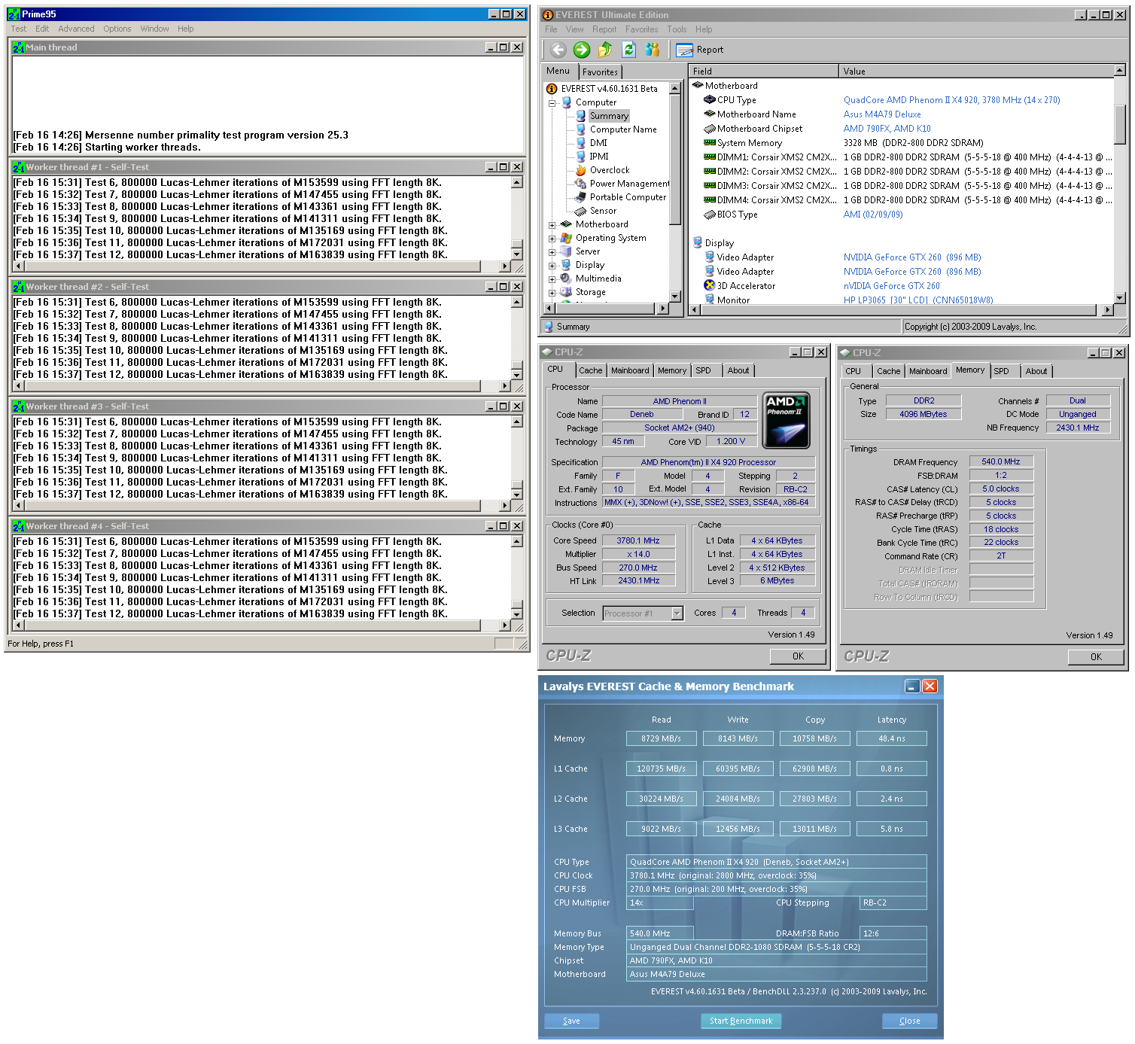Click the users icon in EVEREST toolbar
Screen dimensions: 1135x1044
point(653,50)
